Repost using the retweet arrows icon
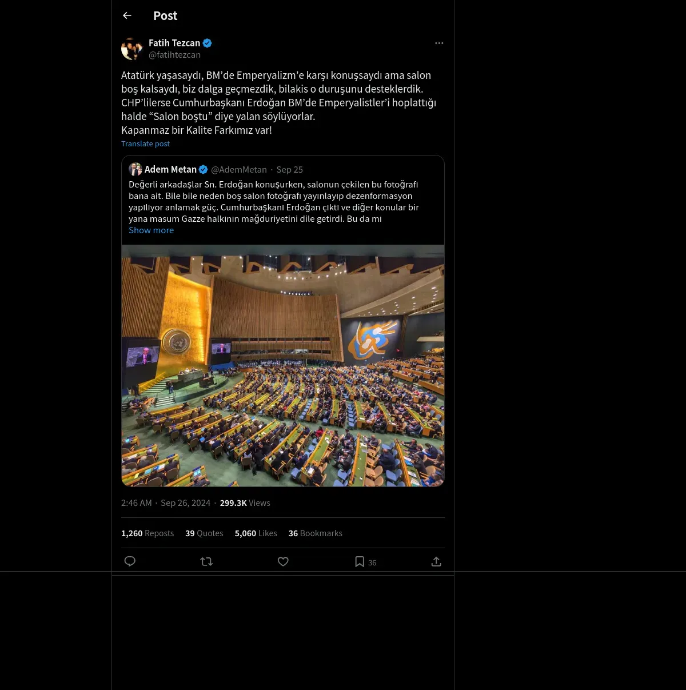Viewport: 686px width, 690px height. [206, 561]
